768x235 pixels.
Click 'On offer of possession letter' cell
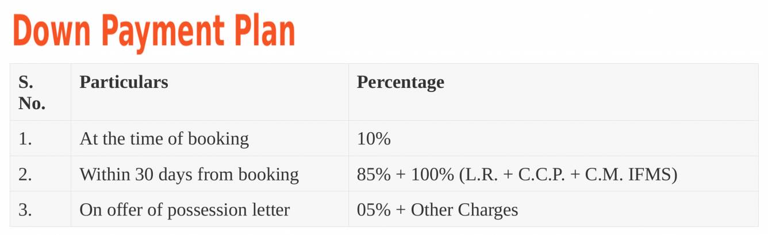click(210, 209)
